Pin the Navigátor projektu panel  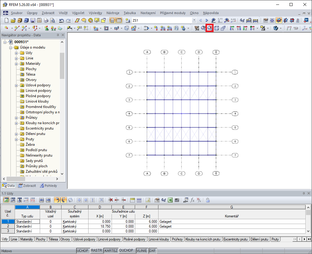point(58,35)
